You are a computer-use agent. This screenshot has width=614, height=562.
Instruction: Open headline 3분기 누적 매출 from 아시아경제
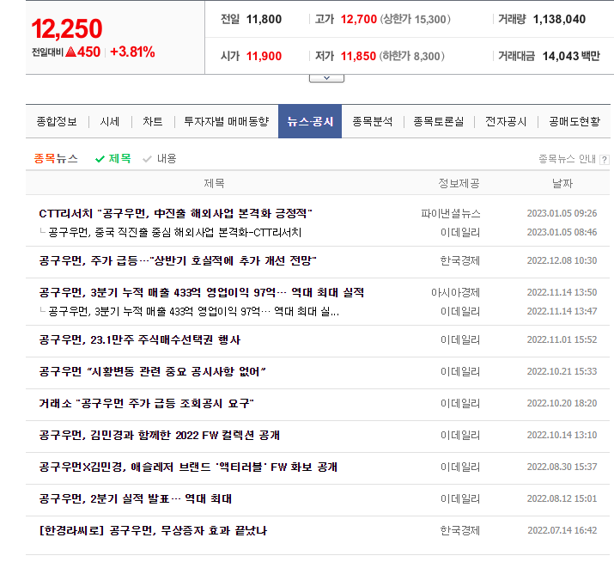click(201, 292)
